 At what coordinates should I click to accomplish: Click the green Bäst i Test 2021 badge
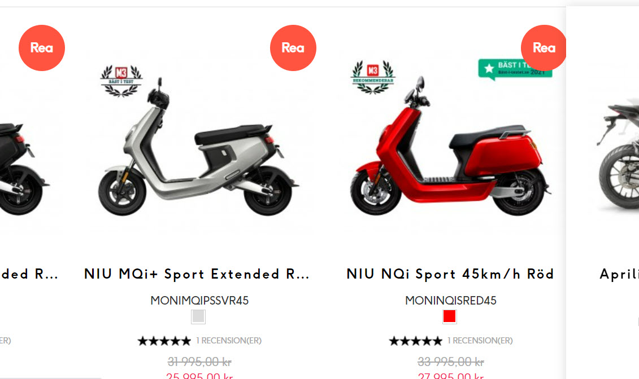tap(515, 69)
